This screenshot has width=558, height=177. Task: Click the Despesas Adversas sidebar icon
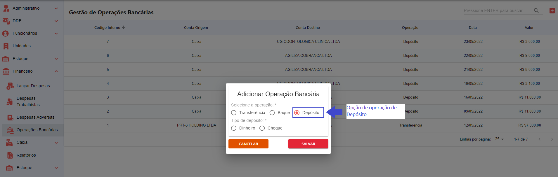click(x=10, y=118)
